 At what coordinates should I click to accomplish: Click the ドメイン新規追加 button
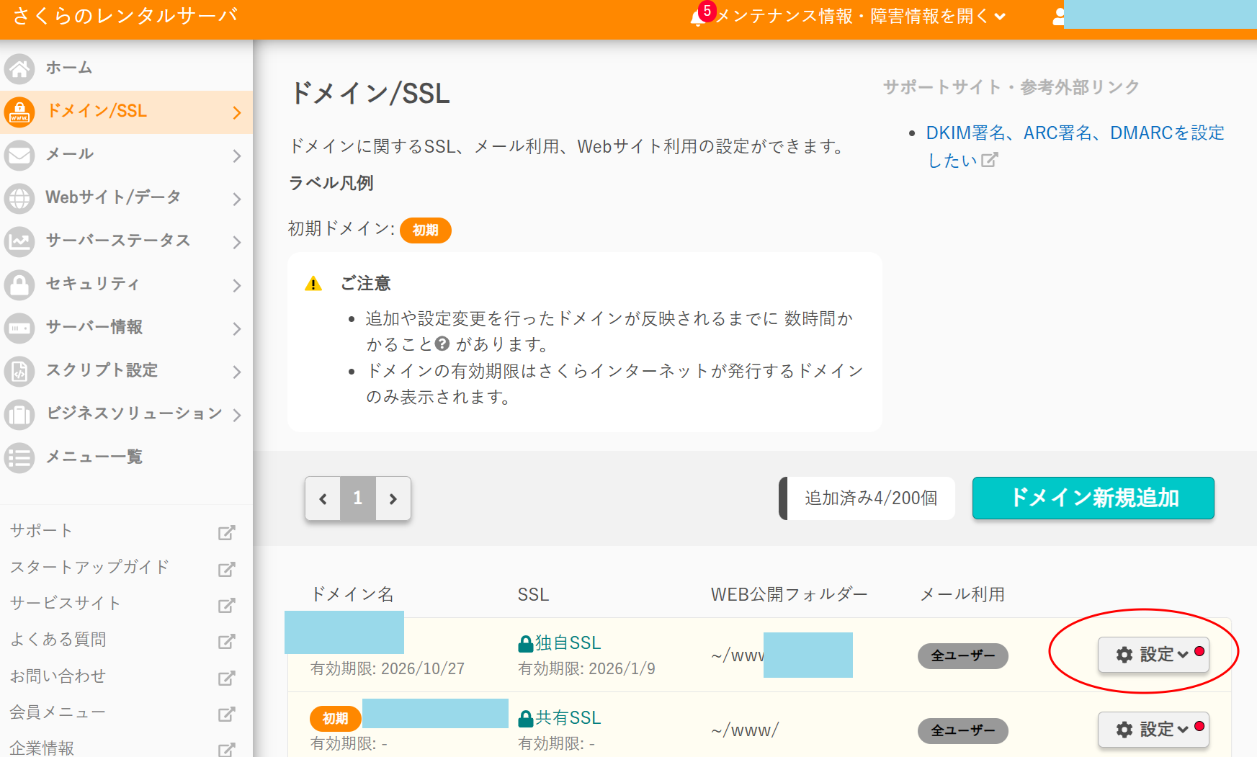(1093, 498)
